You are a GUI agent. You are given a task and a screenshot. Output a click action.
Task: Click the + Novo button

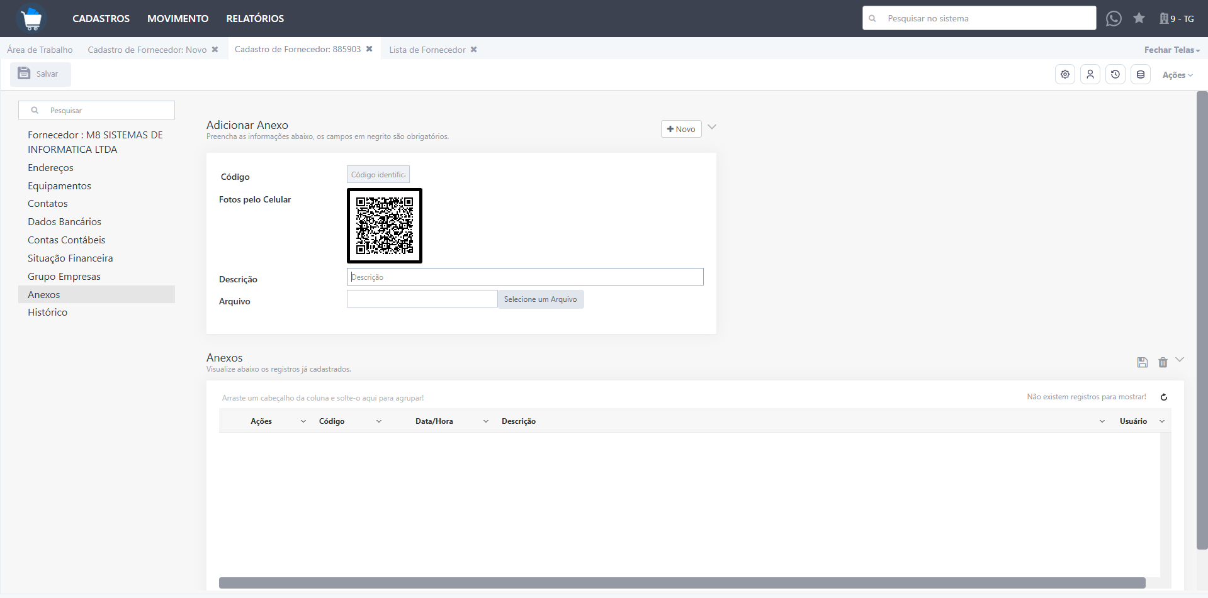click(x=681, y=129)
